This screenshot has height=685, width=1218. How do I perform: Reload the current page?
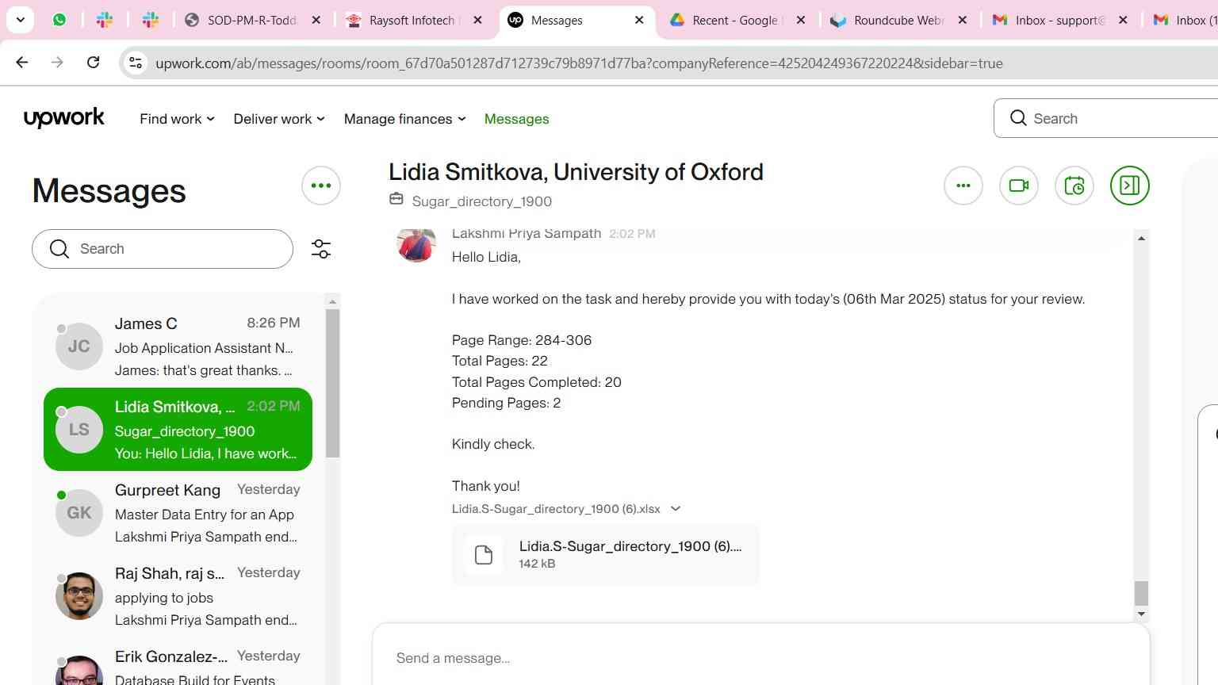click(93, 63)
